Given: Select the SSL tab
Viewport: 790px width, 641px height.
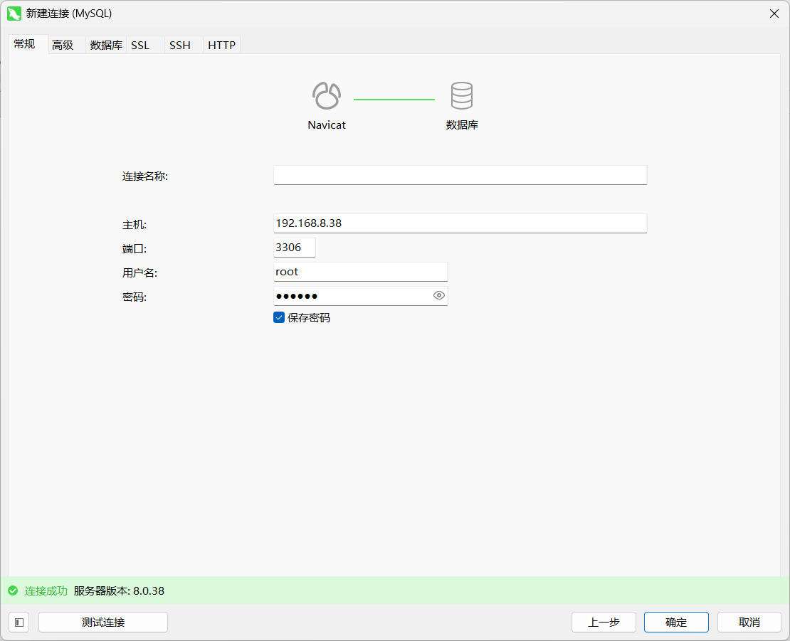Looking at the screenshot, I should tap(140, 45).
